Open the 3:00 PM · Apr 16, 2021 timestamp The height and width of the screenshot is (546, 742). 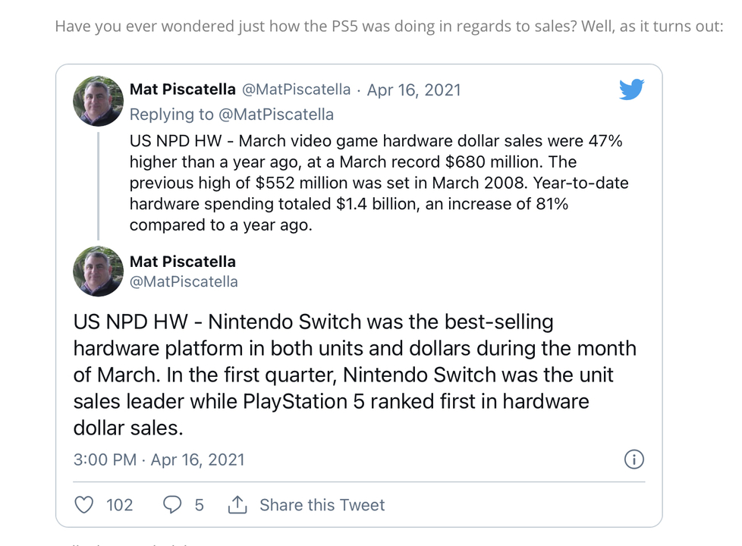(x=159, y=460)
